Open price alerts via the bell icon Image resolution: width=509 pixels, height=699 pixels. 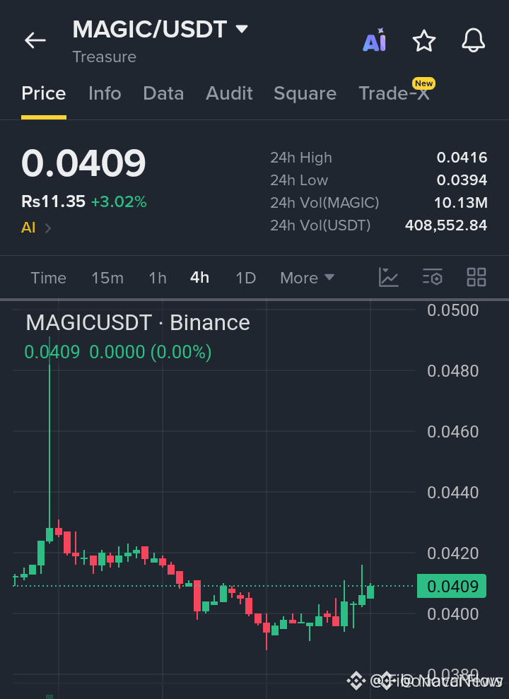[473, 40]
